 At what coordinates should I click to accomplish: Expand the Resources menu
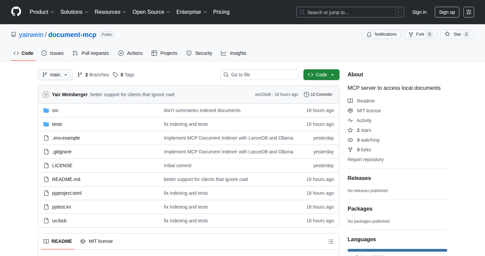110,12
